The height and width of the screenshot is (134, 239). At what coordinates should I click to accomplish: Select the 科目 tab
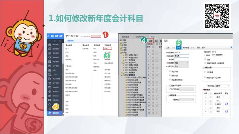tap(153, 37)
